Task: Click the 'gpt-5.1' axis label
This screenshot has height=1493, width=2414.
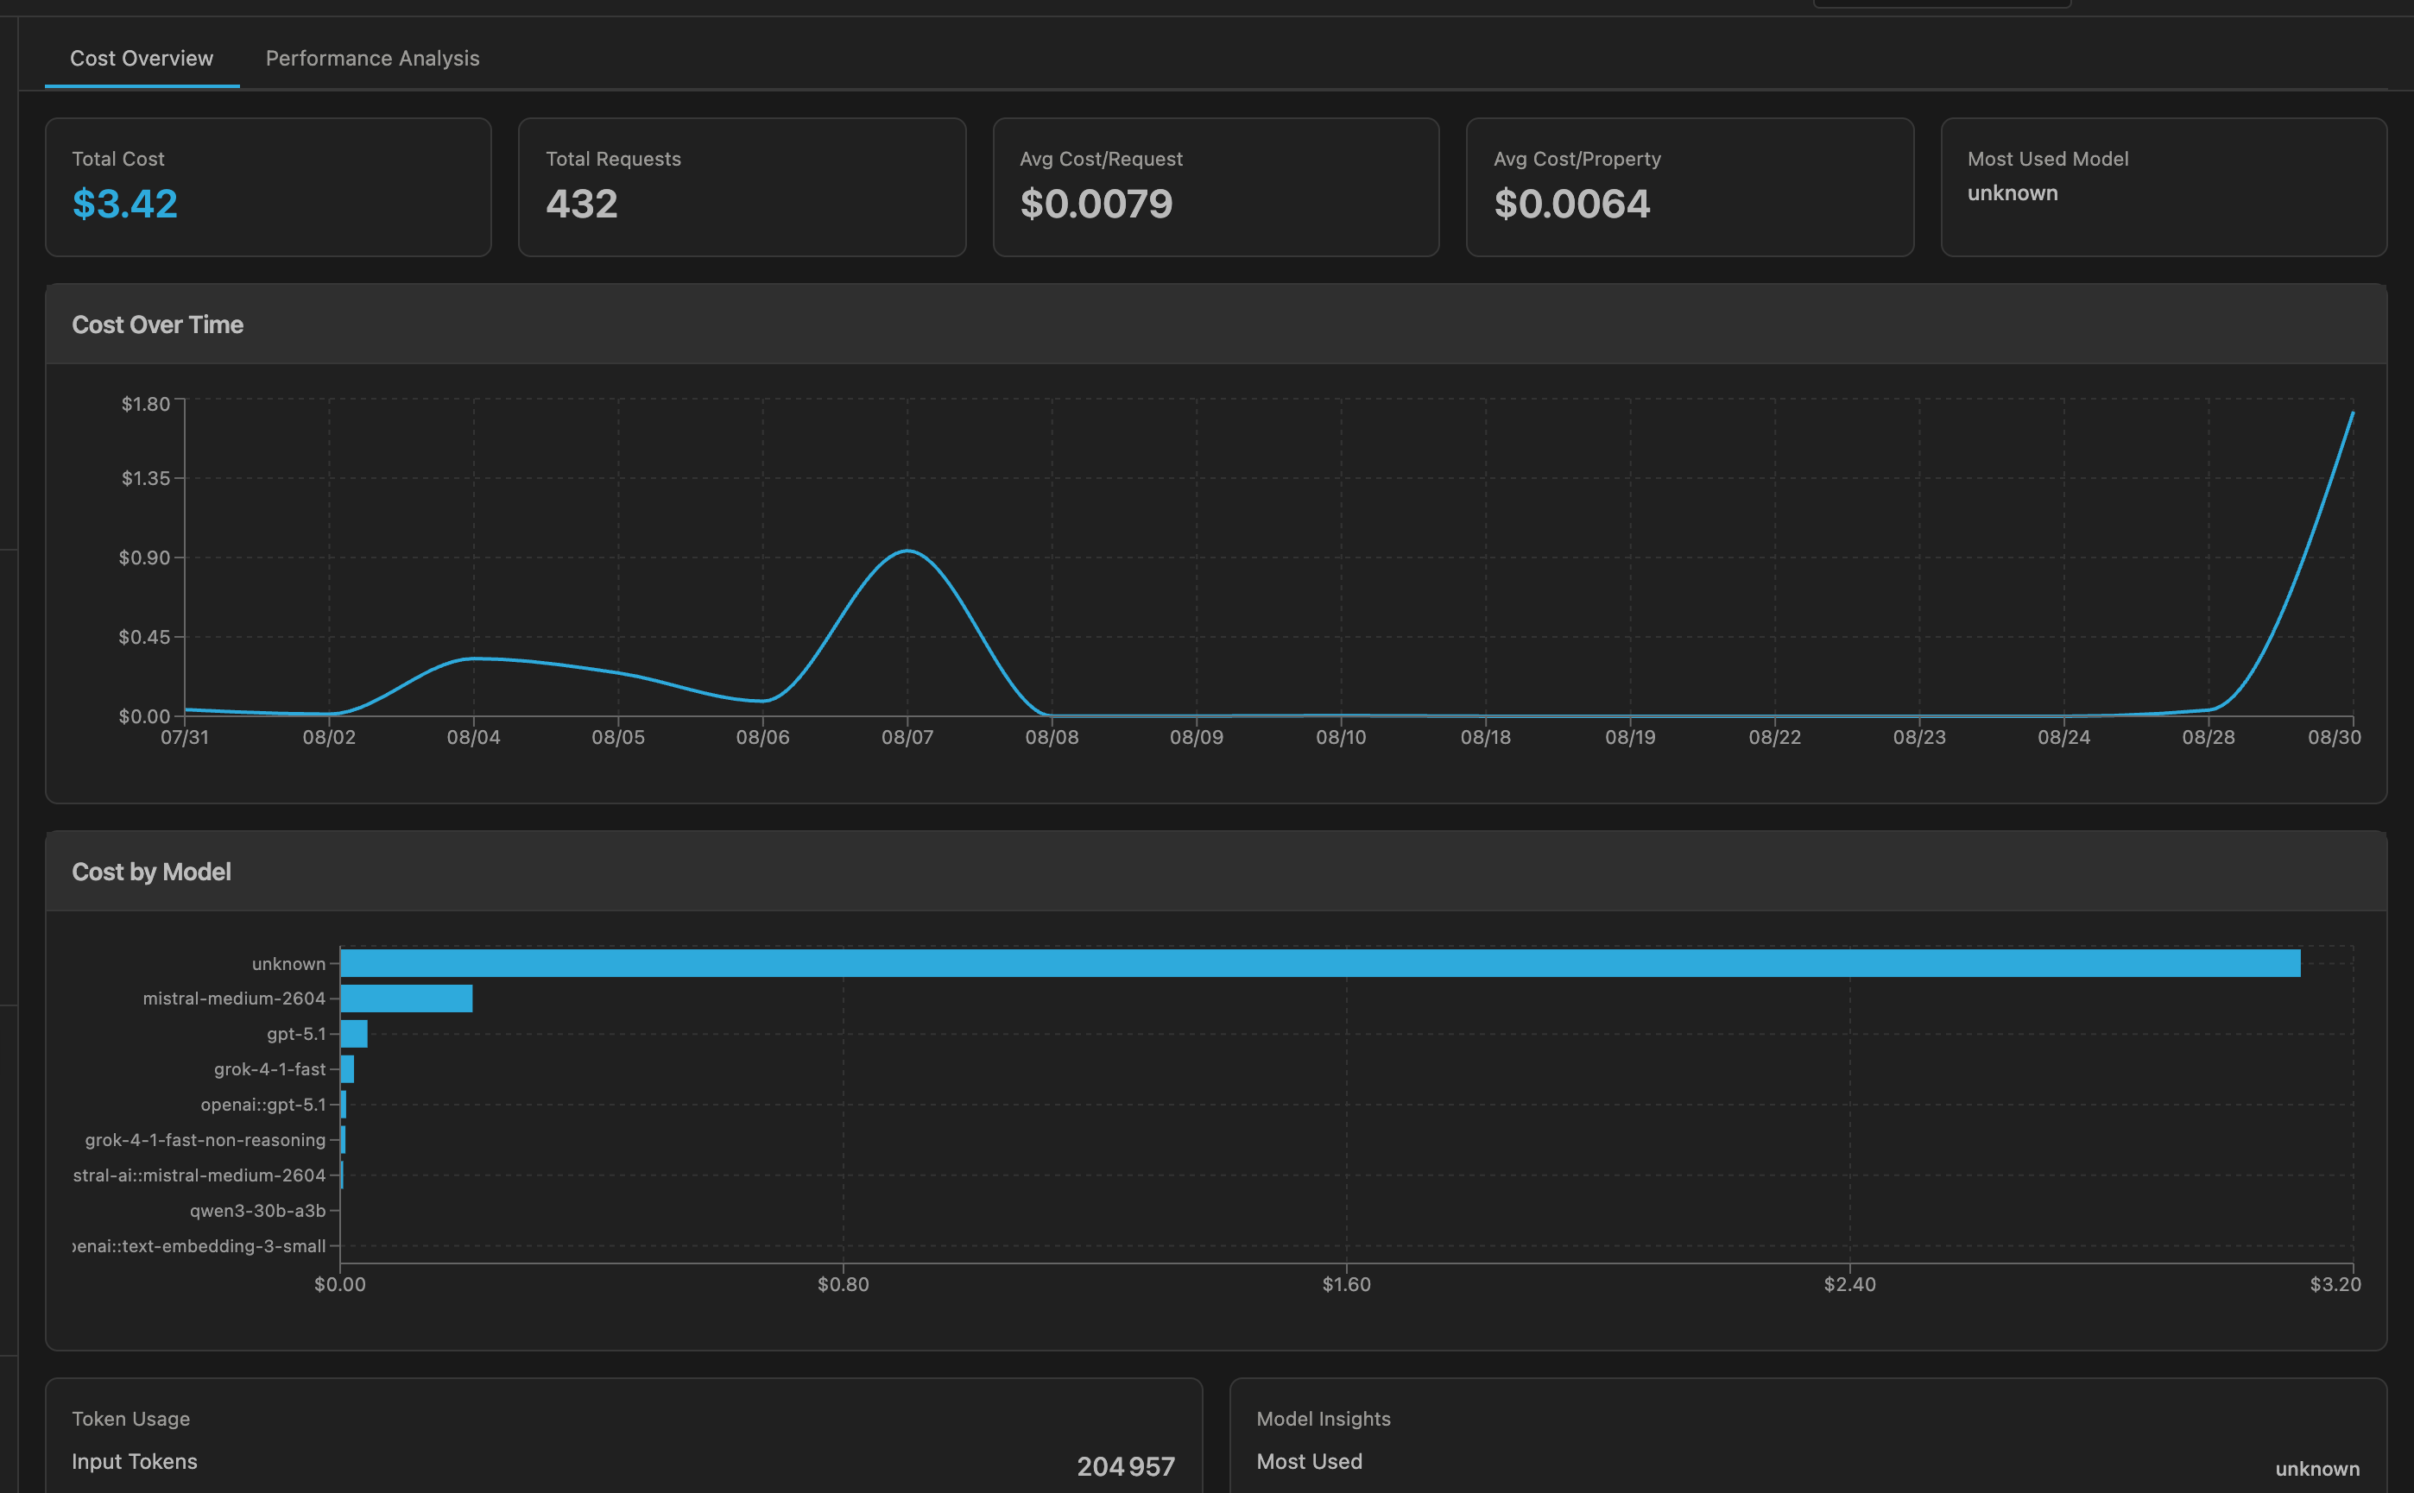Action: click(x=296, y=1034)
